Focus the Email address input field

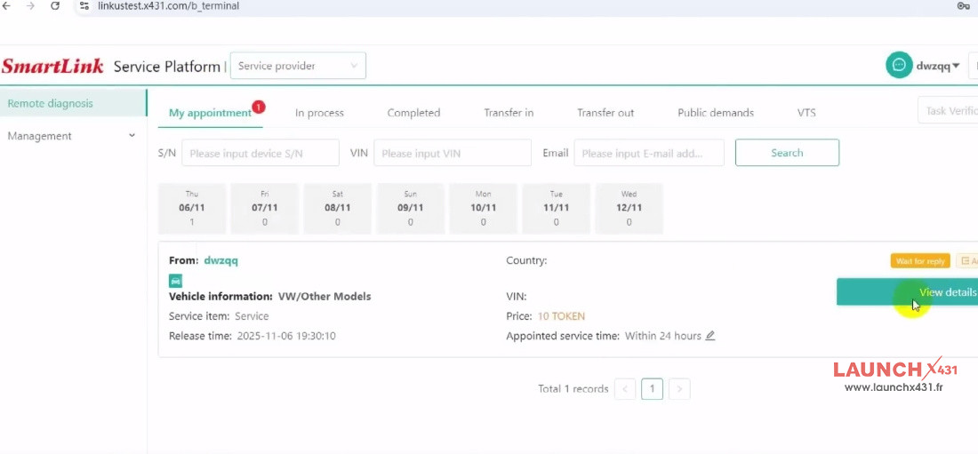[x=649, y=153]
